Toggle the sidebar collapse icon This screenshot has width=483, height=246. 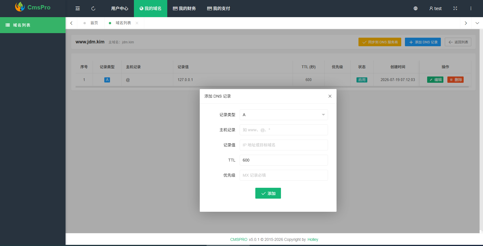pyautogui.click(x=78, y=9)
